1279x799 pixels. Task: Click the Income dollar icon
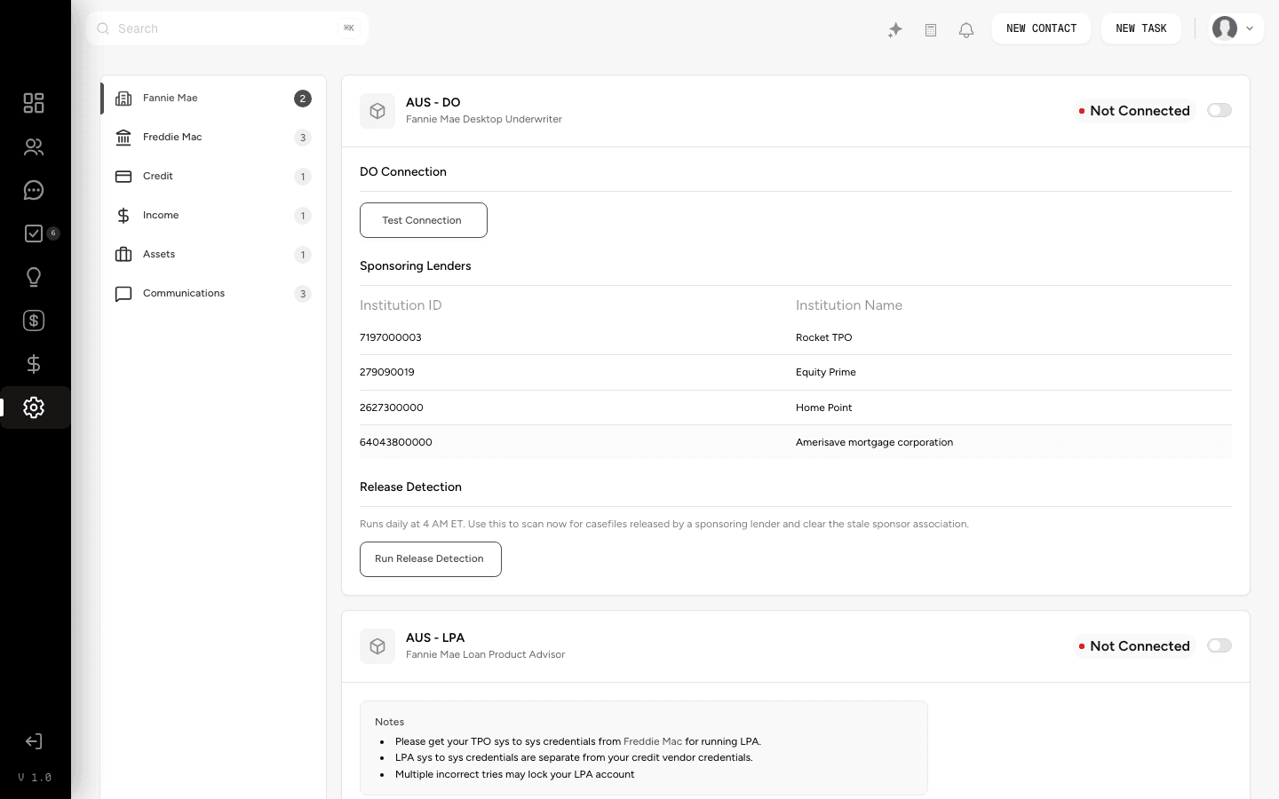click(123, 216)
